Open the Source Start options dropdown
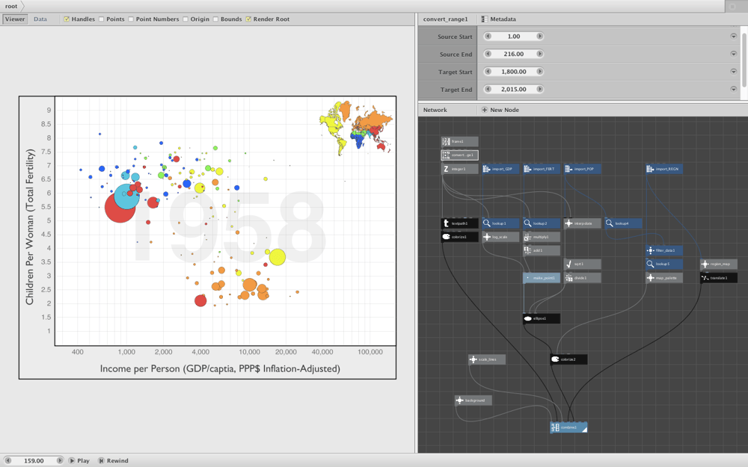 click(733, 36)
